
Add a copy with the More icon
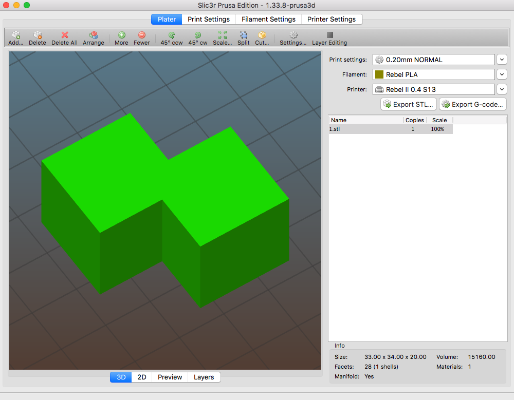(122, 35)
